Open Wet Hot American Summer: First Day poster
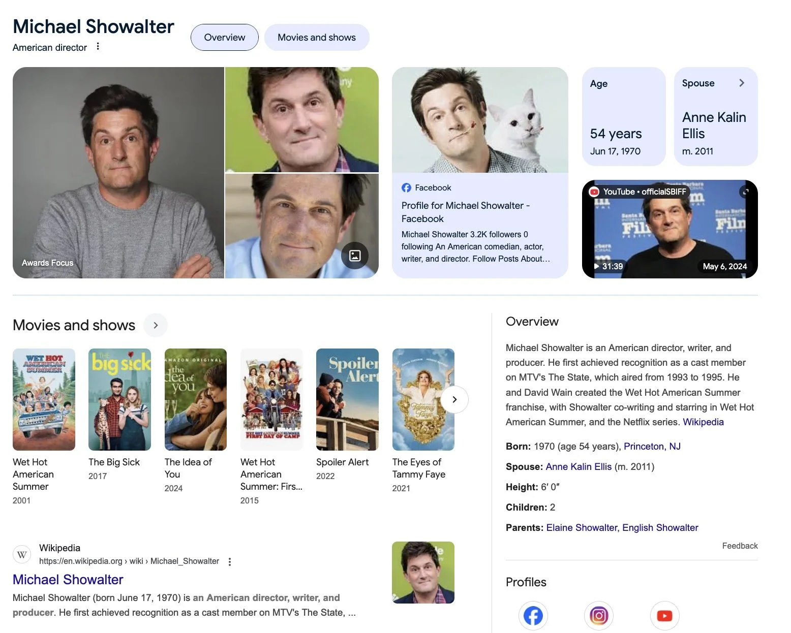The width and height of the screenshot is (791, 633). pos(271,399)
